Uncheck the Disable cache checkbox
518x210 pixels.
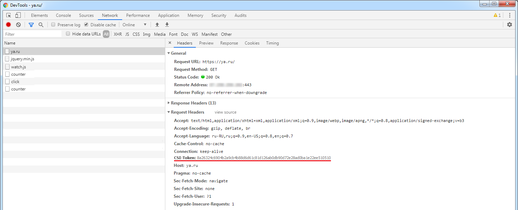pos(86,25)
